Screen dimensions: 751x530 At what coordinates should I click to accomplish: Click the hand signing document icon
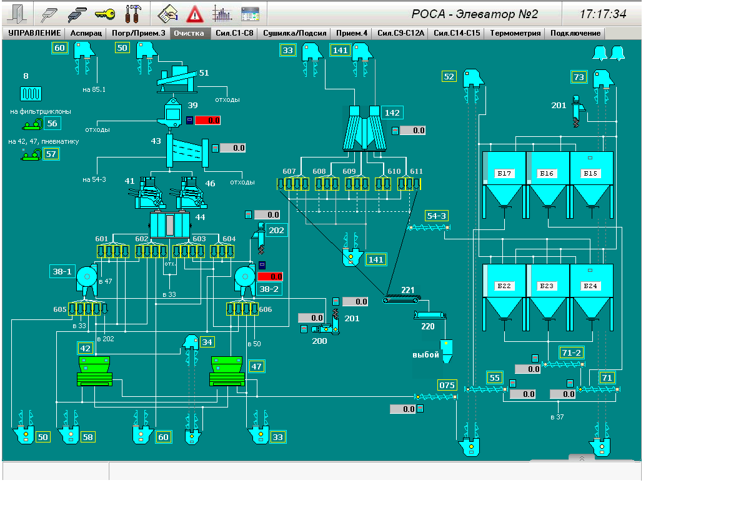click(x=167, y=13)
